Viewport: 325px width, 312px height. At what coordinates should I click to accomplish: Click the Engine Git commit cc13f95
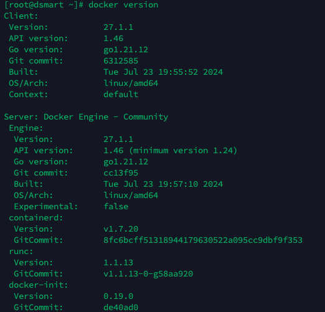(x=121, y=173)
